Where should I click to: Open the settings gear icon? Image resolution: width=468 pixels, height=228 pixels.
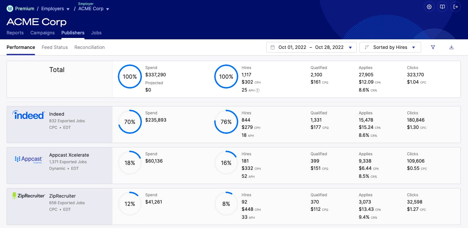[429, 7]
